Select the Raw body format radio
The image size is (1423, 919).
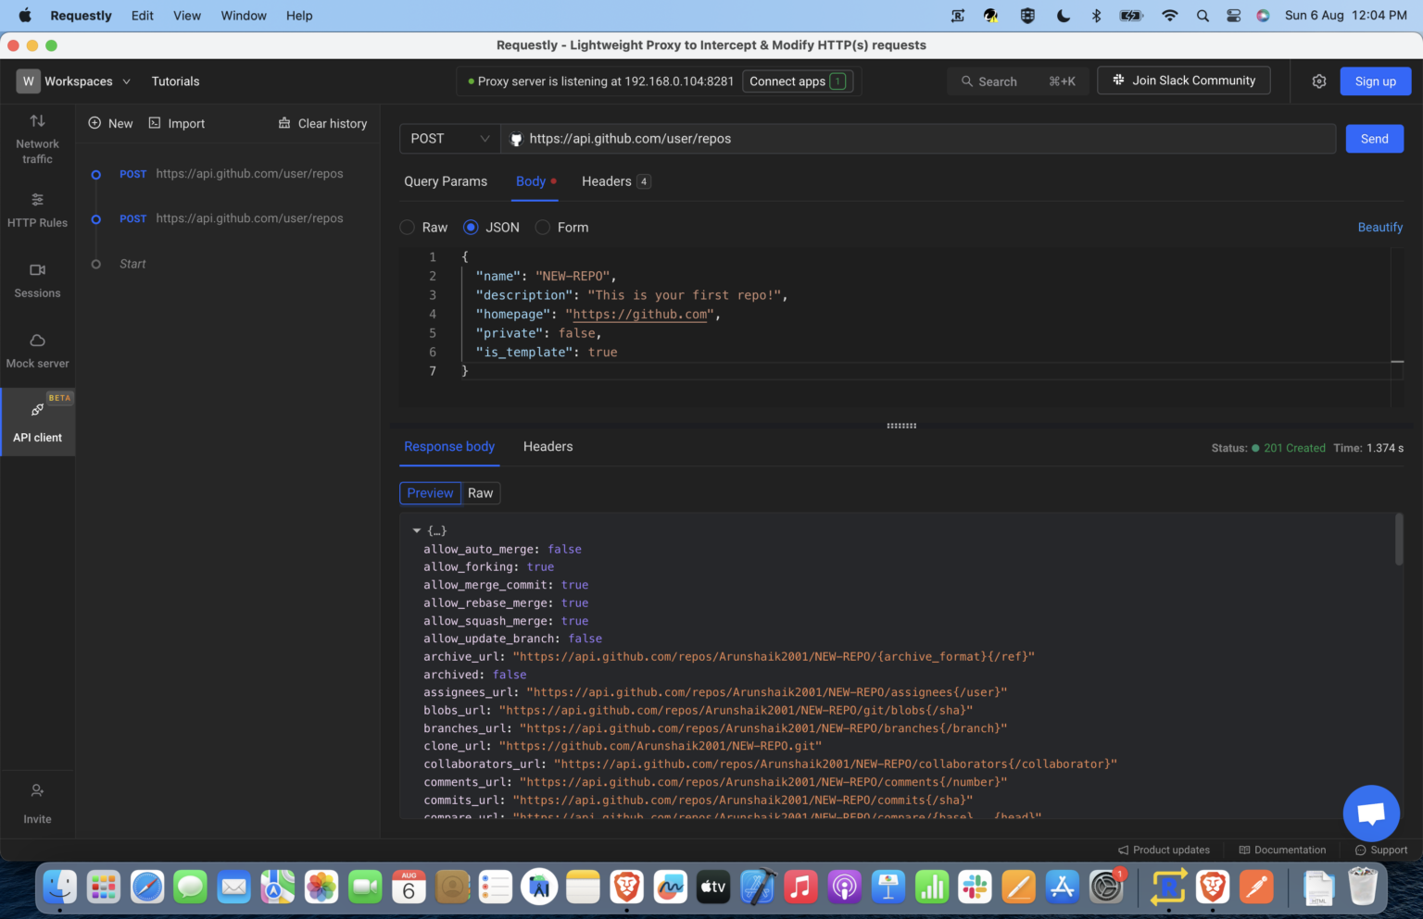(408, 227)
